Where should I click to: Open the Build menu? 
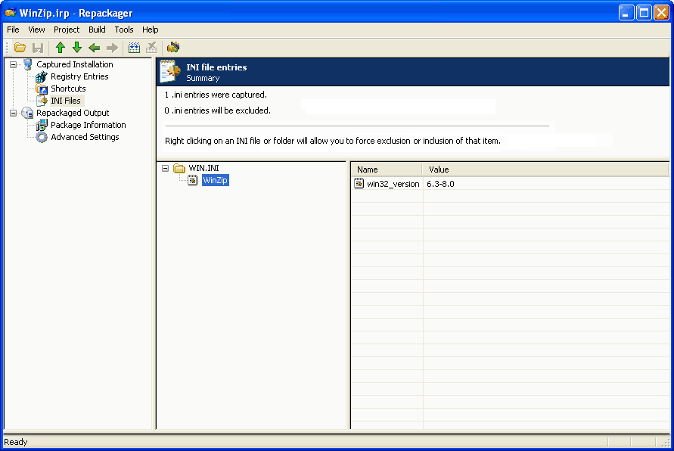(97, 30)
